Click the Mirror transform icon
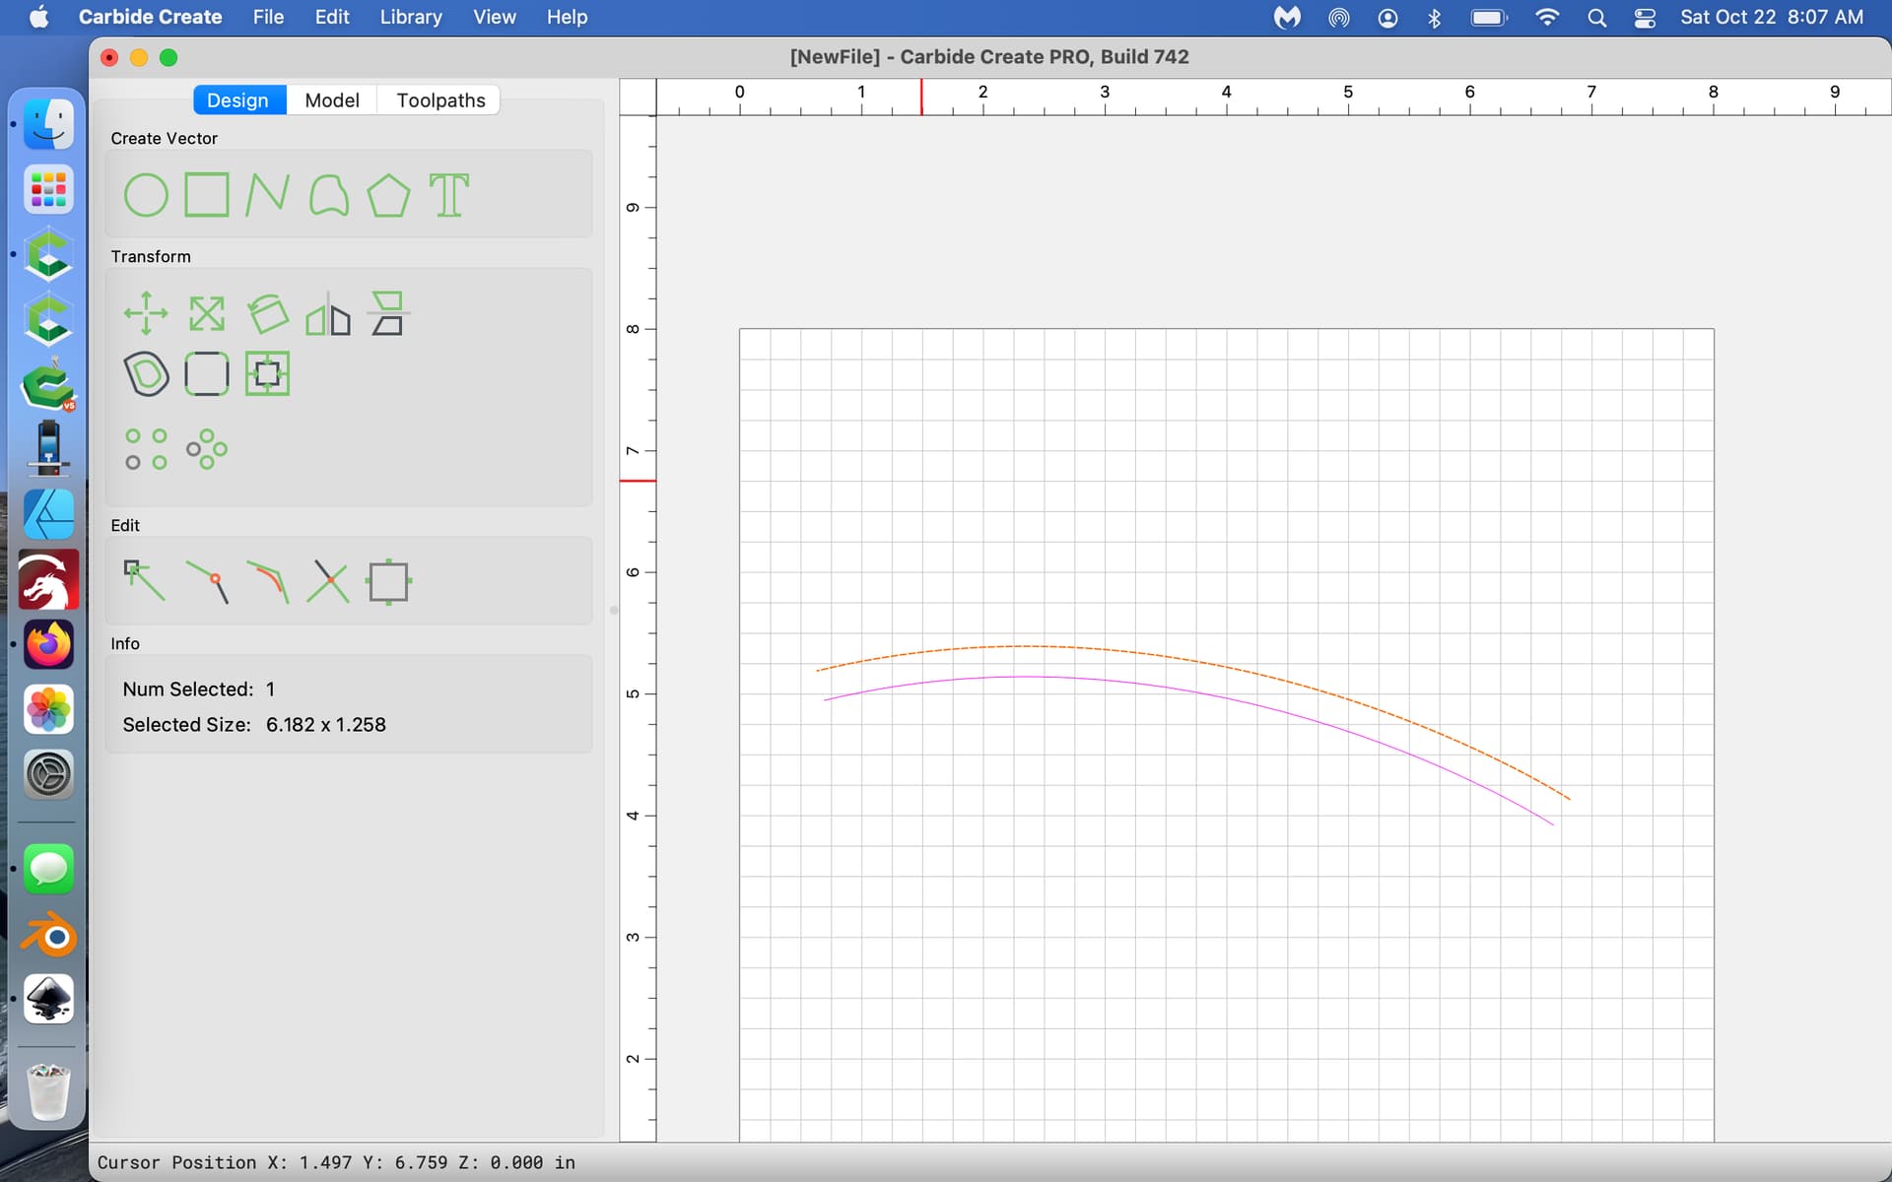The height and width of the screenshot is (1182, 1892). (328, 313)
